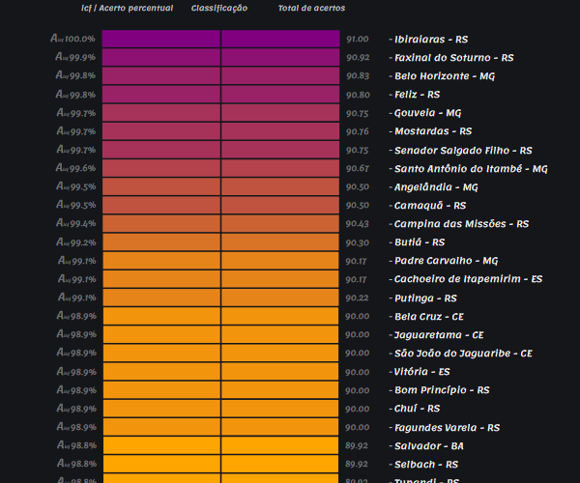Click the purple left bar segment for Ibiraiaras
This screenshot has width=580, height=483.
point(161,39)
